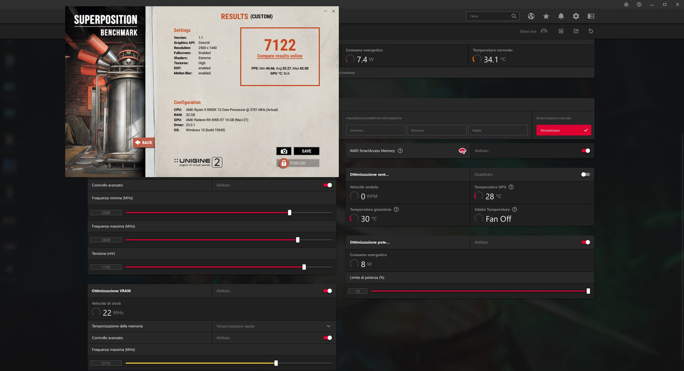Select the Bilanciato preset

click(437, 130)
